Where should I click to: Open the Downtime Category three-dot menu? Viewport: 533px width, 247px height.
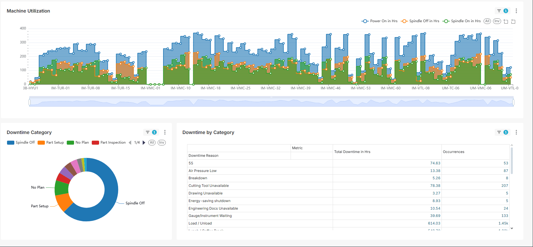pos(165,132)
